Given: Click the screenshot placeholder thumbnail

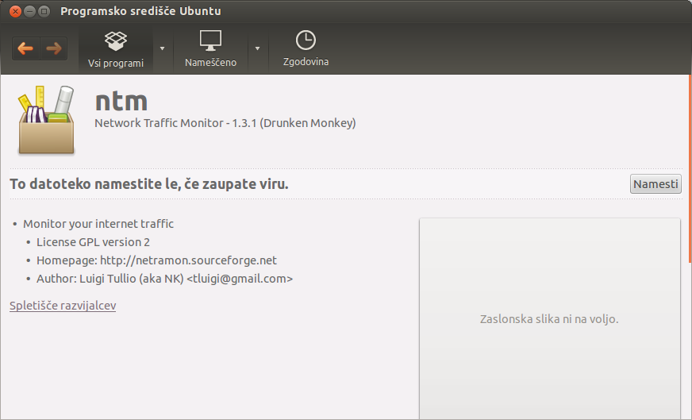Looking at the screenshot, I should (549, 319).
